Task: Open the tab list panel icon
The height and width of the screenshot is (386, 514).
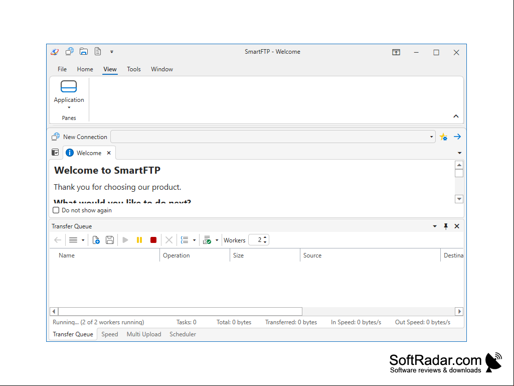Action: 55,153
